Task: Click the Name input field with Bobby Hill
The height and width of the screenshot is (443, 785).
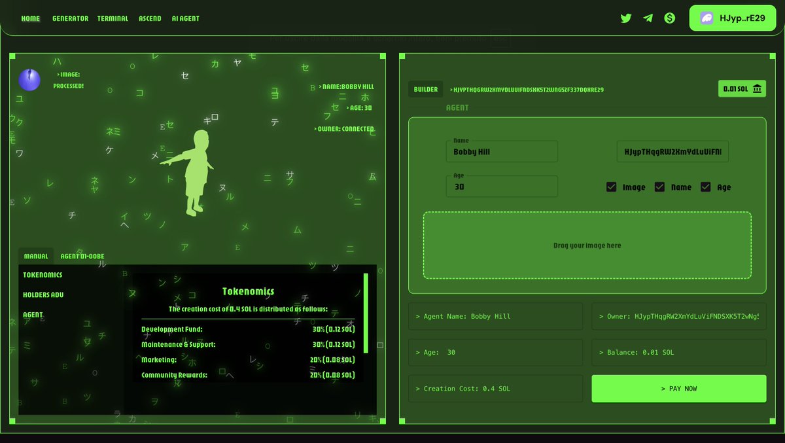Action: coord(502,151)
